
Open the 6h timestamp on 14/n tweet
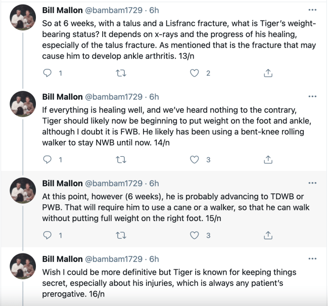coord(154,97)
